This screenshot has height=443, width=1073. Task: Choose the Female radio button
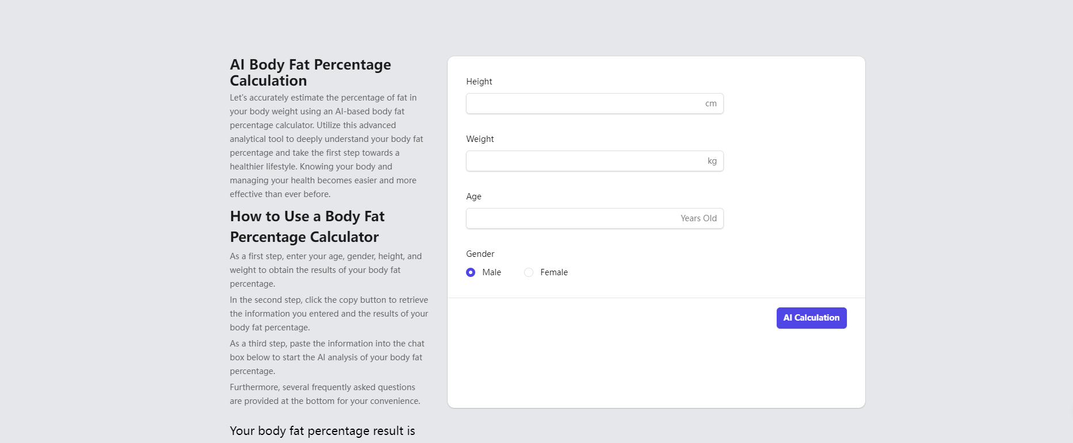click(529, 272)
